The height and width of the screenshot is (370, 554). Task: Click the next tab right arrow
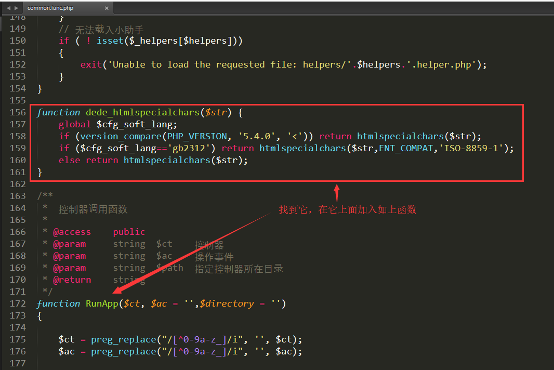tap(17, 8)
